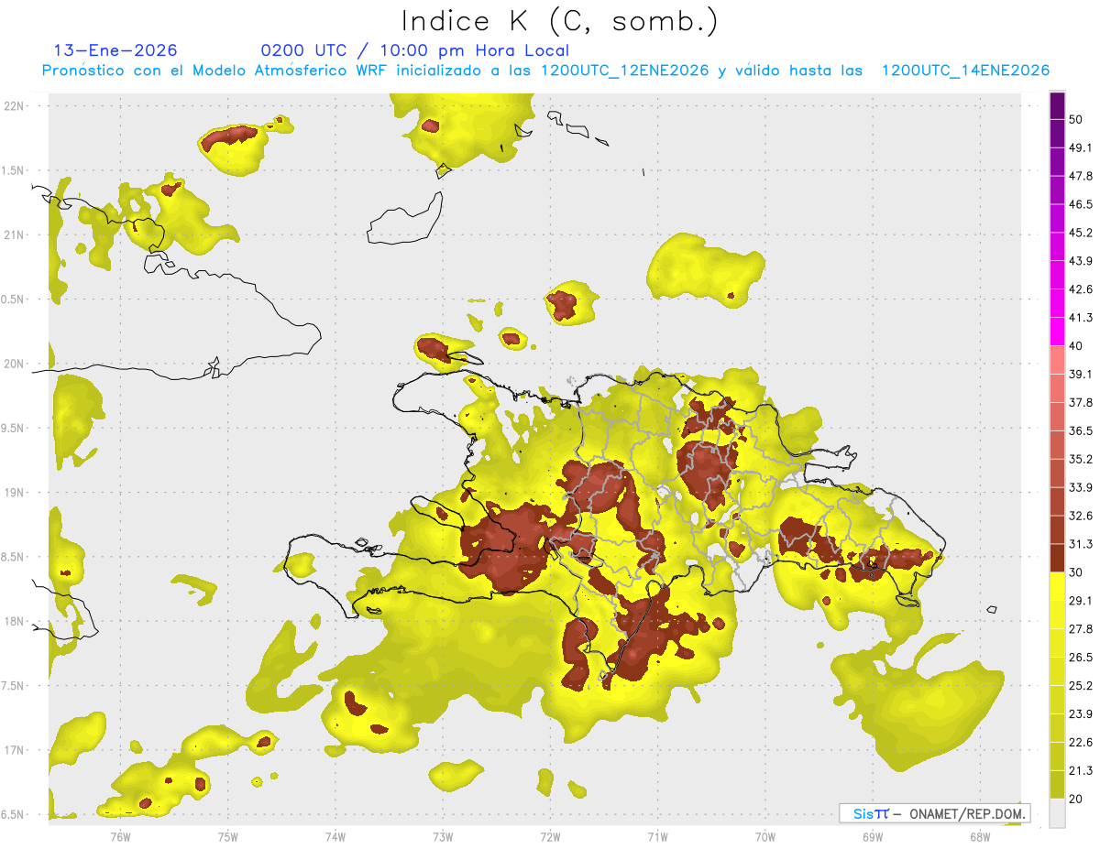1100x849 pixels.
Task: Select the "20N" latitude label
Action: (14, 364)
